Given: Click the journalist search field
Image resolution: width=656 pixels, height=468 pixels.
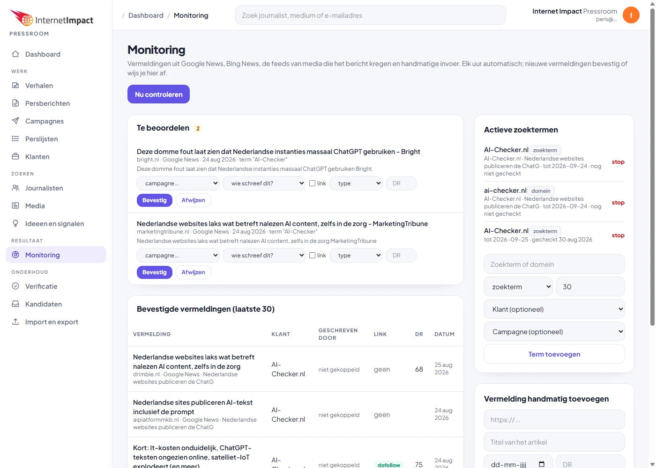Looking at the screenshot, I should coord(370,15).
